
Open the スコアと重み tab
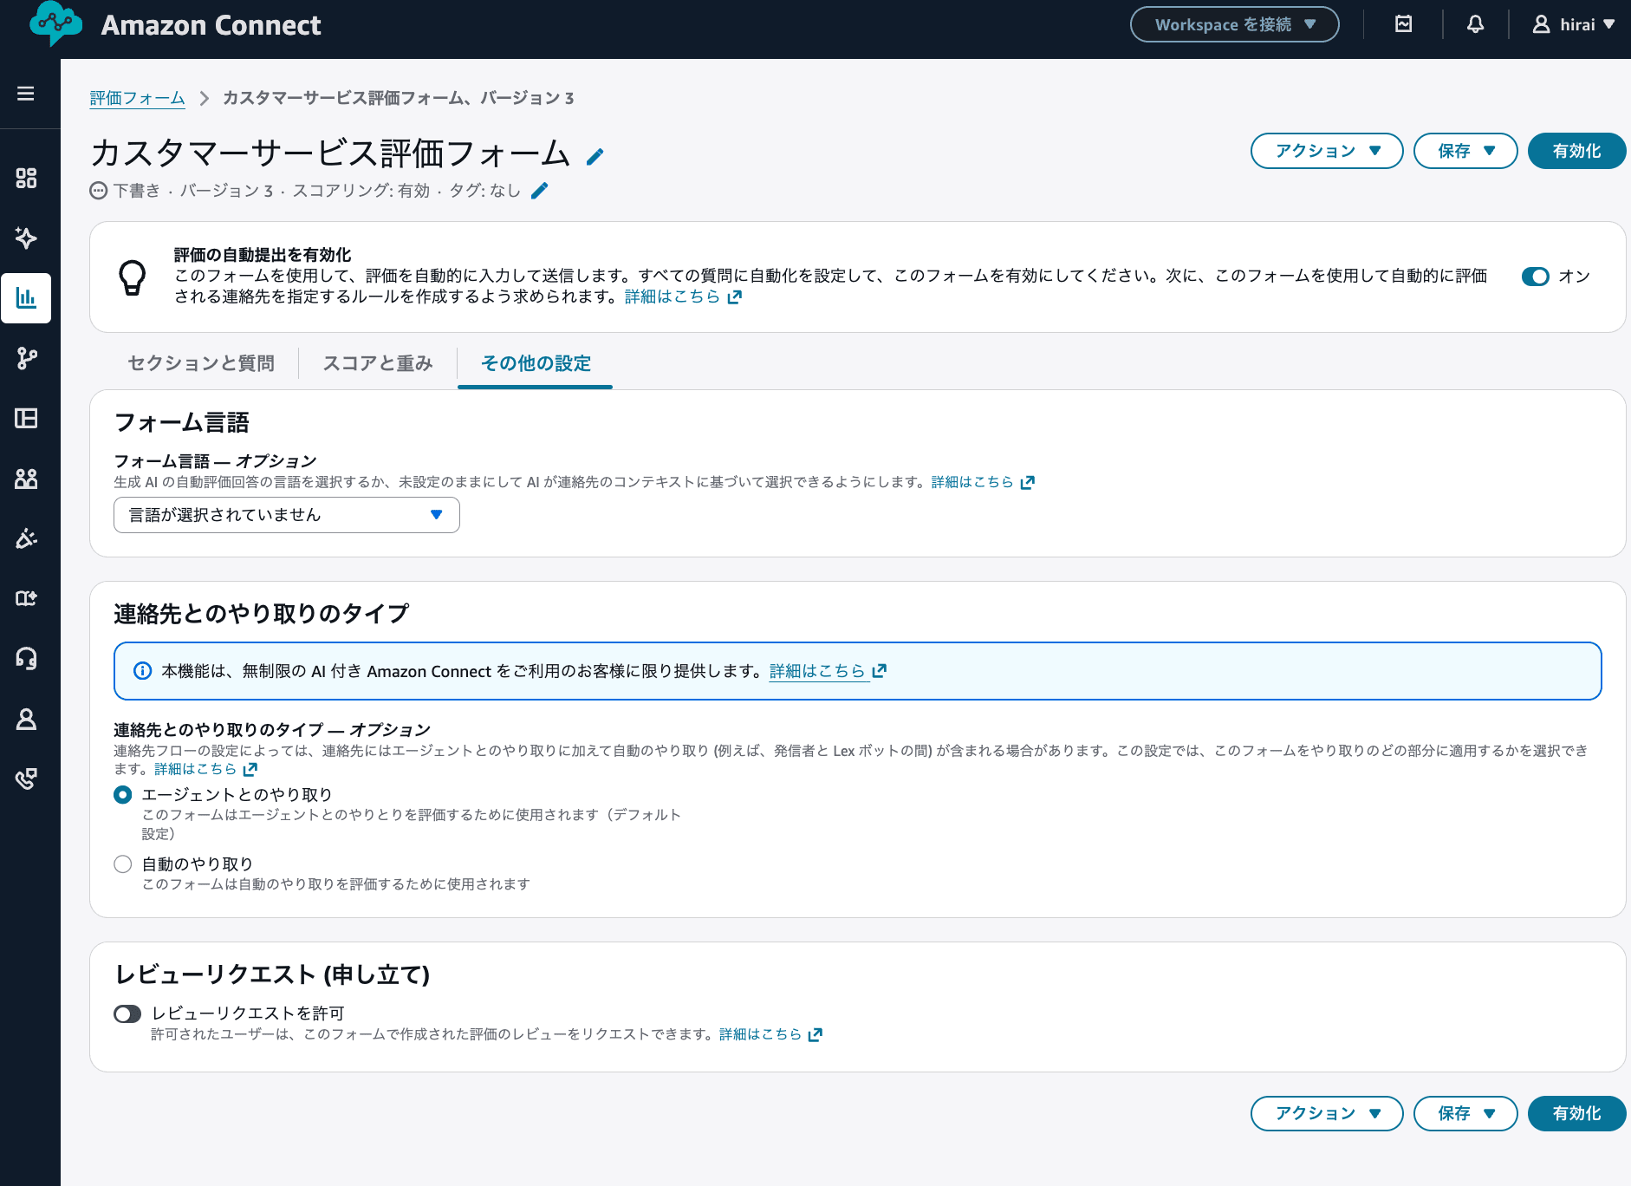click(378, 363)
